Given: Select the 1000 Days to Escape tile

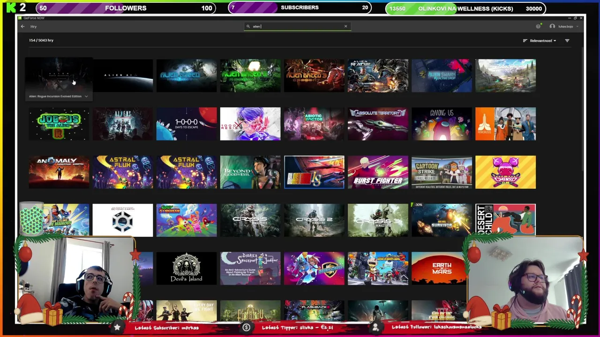Looking at the screenshot, I should [x=187, y=124].
